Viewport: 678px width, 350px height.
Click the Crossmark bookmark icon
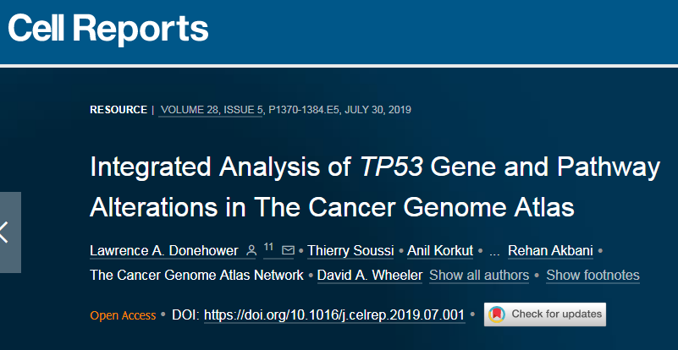click(497, 314)
